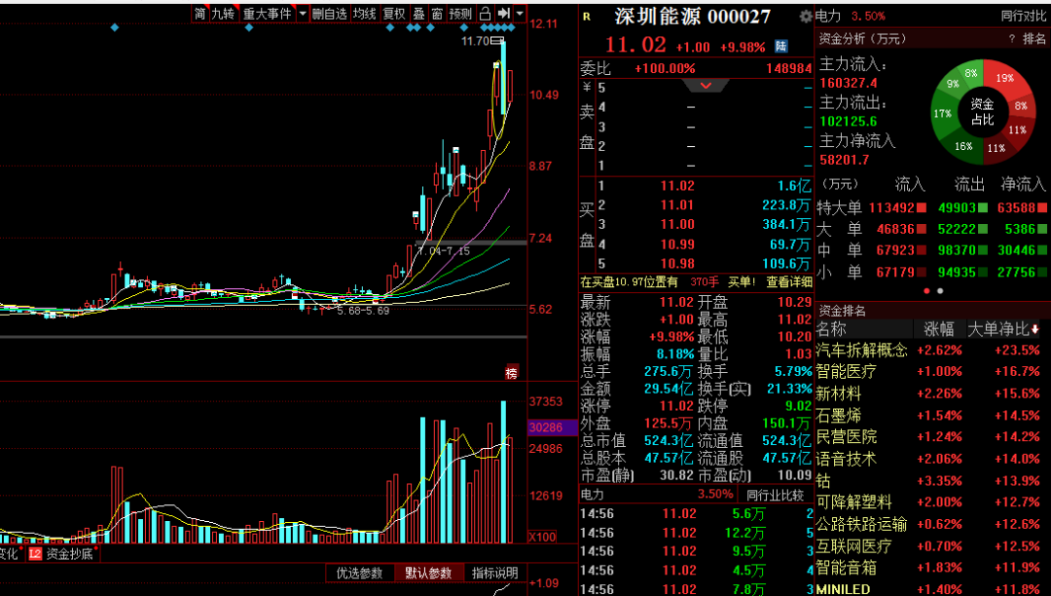Open the 可降解塑料 sector row

pyautogui.click(x=931, y=503)
